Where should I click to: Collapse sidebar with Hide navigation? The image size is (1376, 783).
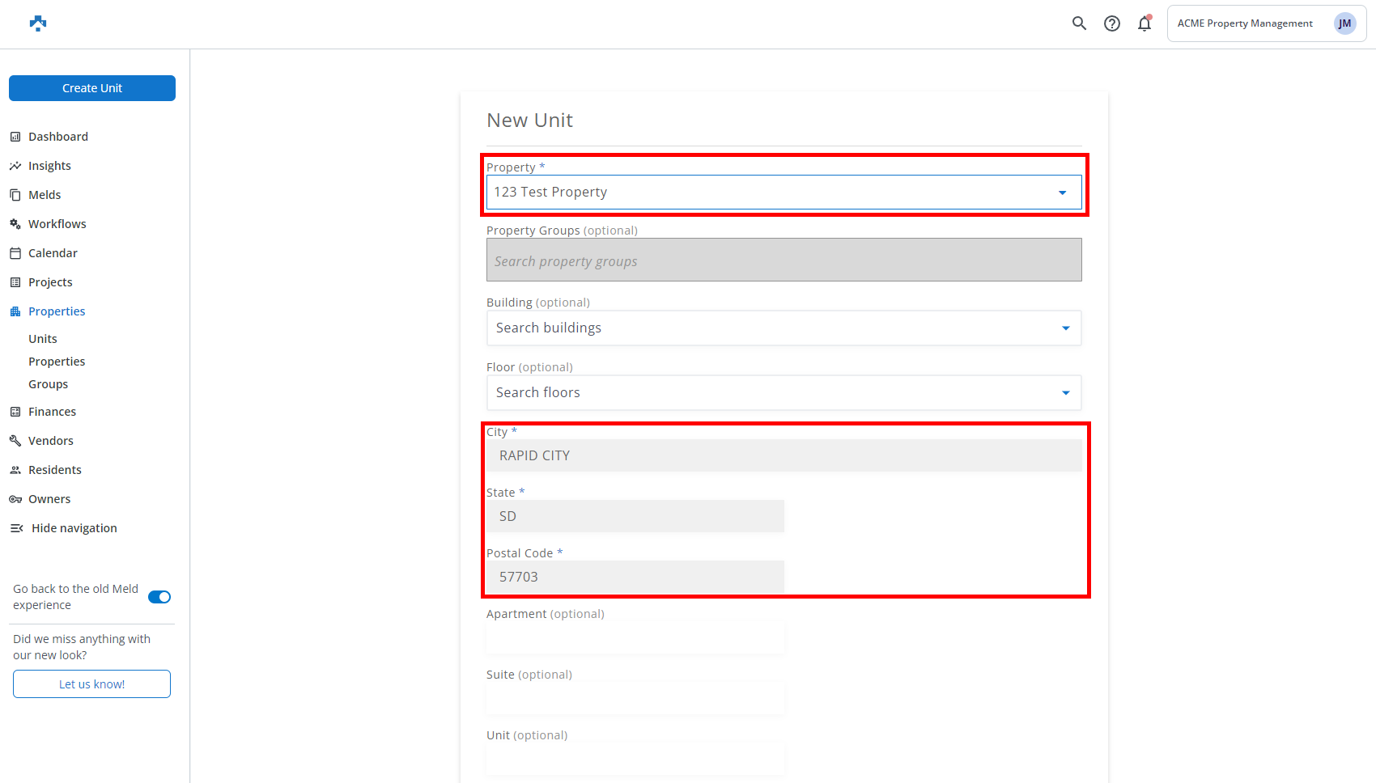coord(74,528)
